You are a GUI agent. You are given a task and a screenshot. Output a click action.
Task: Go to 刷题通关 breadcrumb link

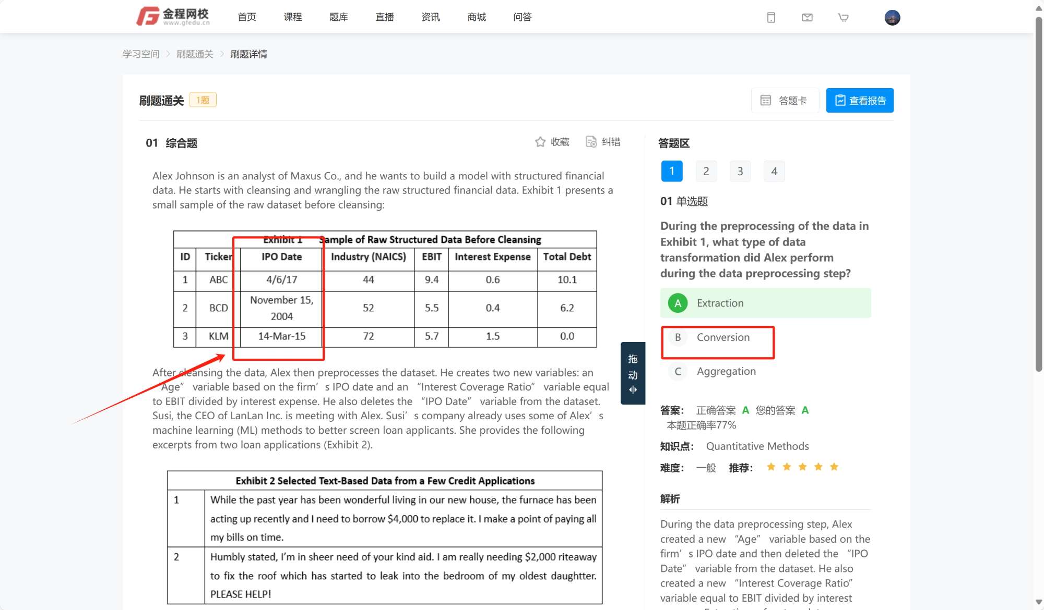point(195,54)
